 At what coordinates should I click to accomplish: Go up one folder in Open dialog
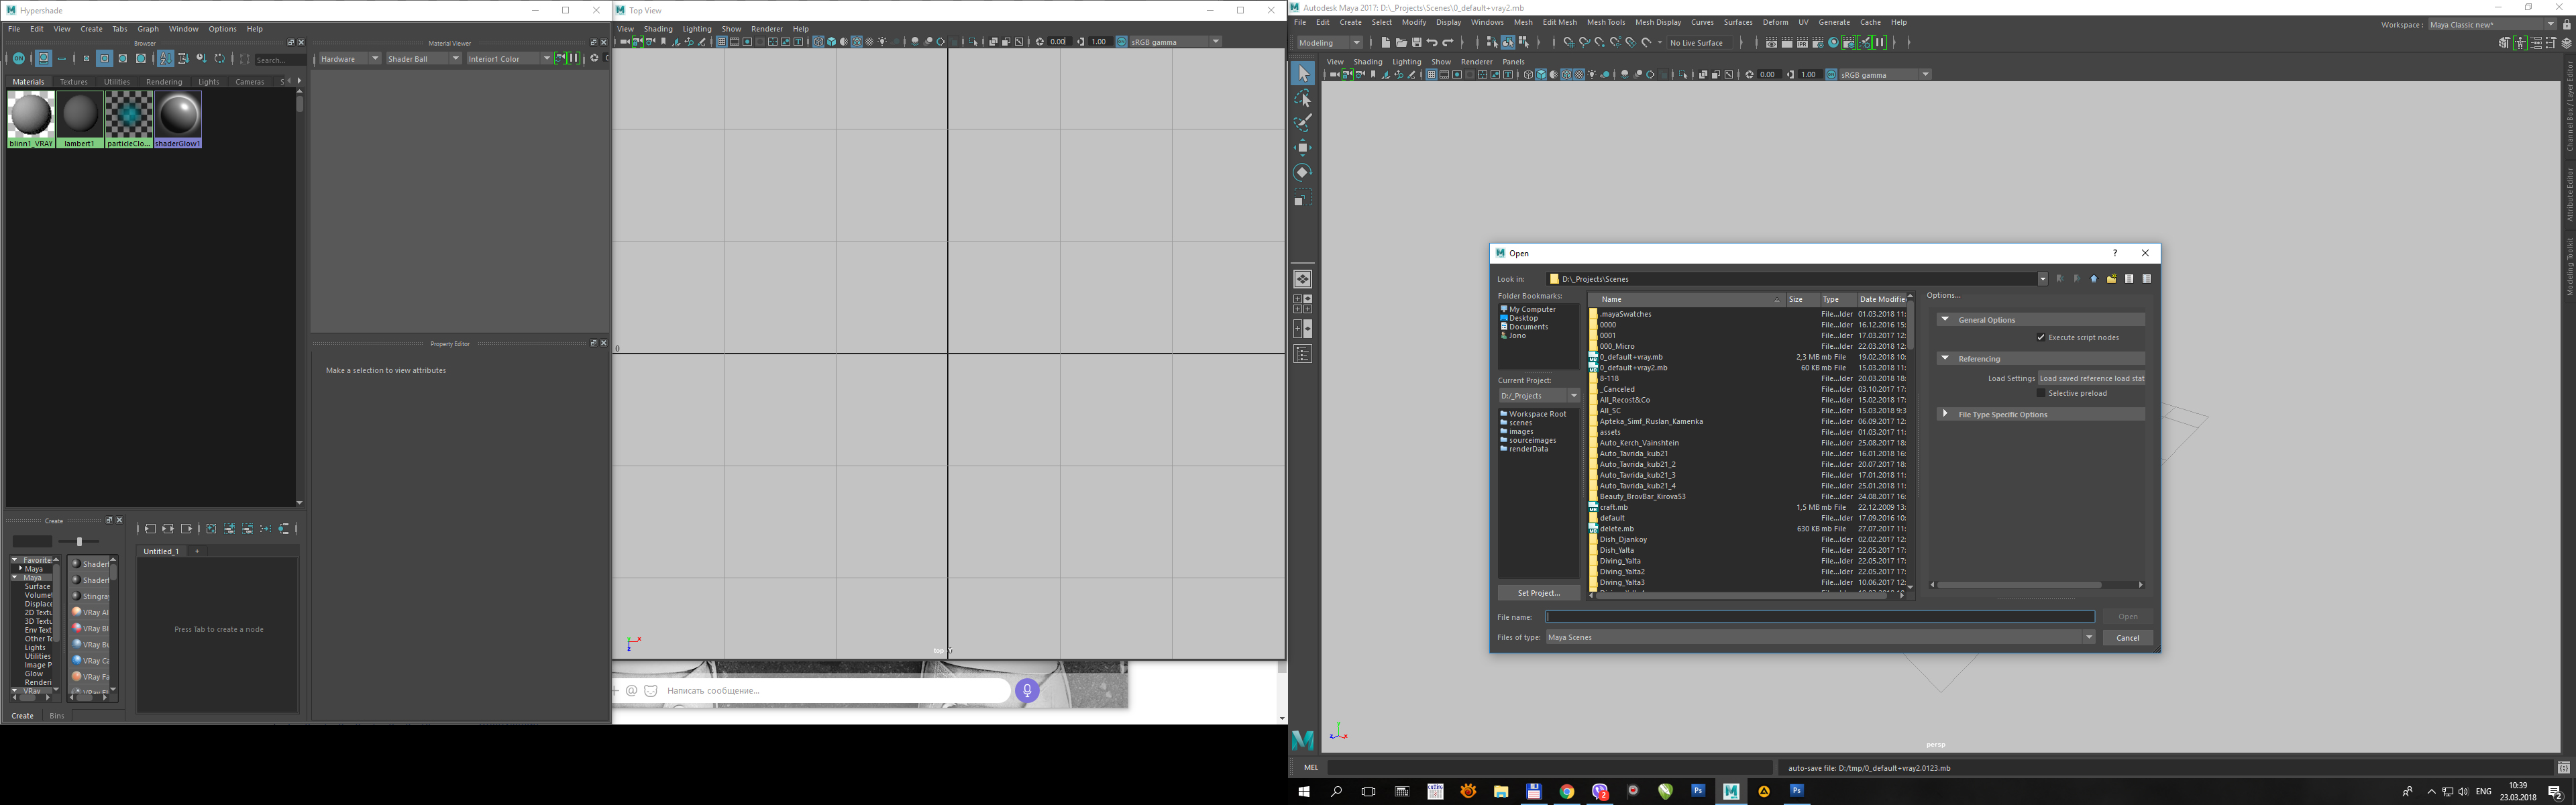point(2093,279)
